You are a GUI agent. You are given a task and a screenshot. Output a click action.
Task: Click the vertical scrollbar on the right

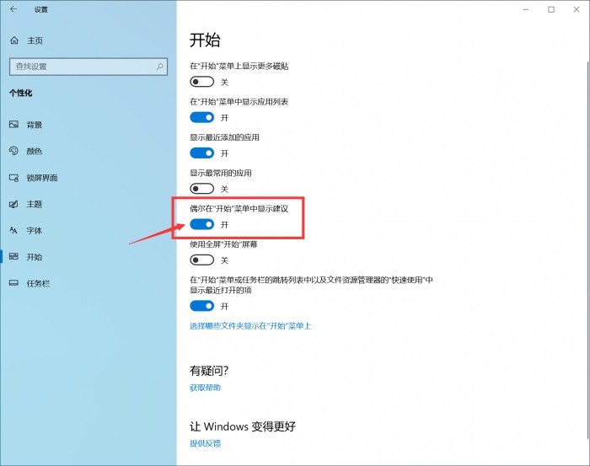(587, 250)
